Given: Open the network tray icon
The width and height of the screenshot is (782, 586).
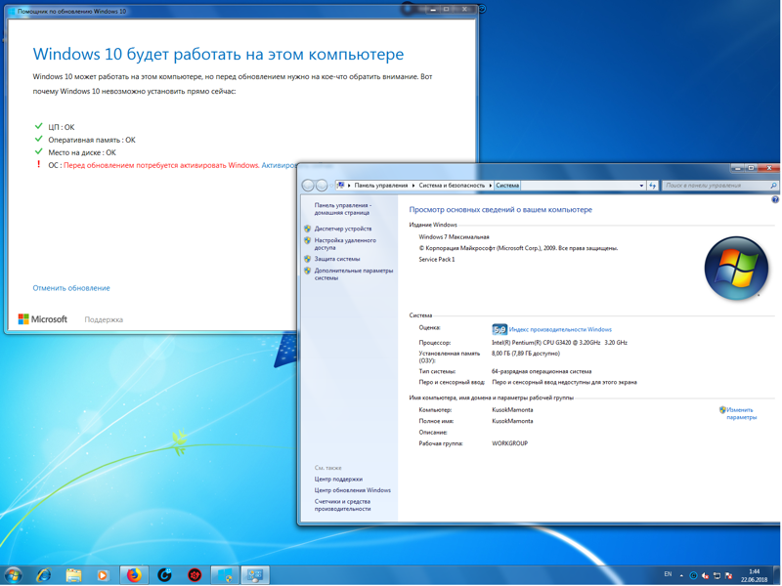Looking at the screenshot, I should 717,575.
